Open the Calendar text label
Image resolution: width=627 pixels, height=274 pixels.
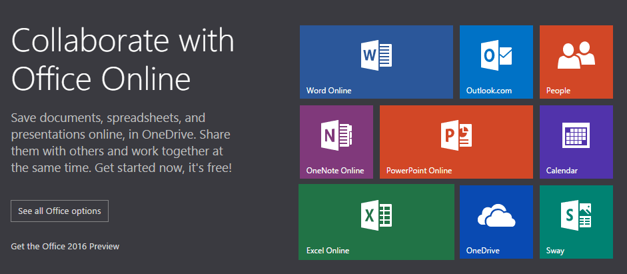click(x=562, y=171)
